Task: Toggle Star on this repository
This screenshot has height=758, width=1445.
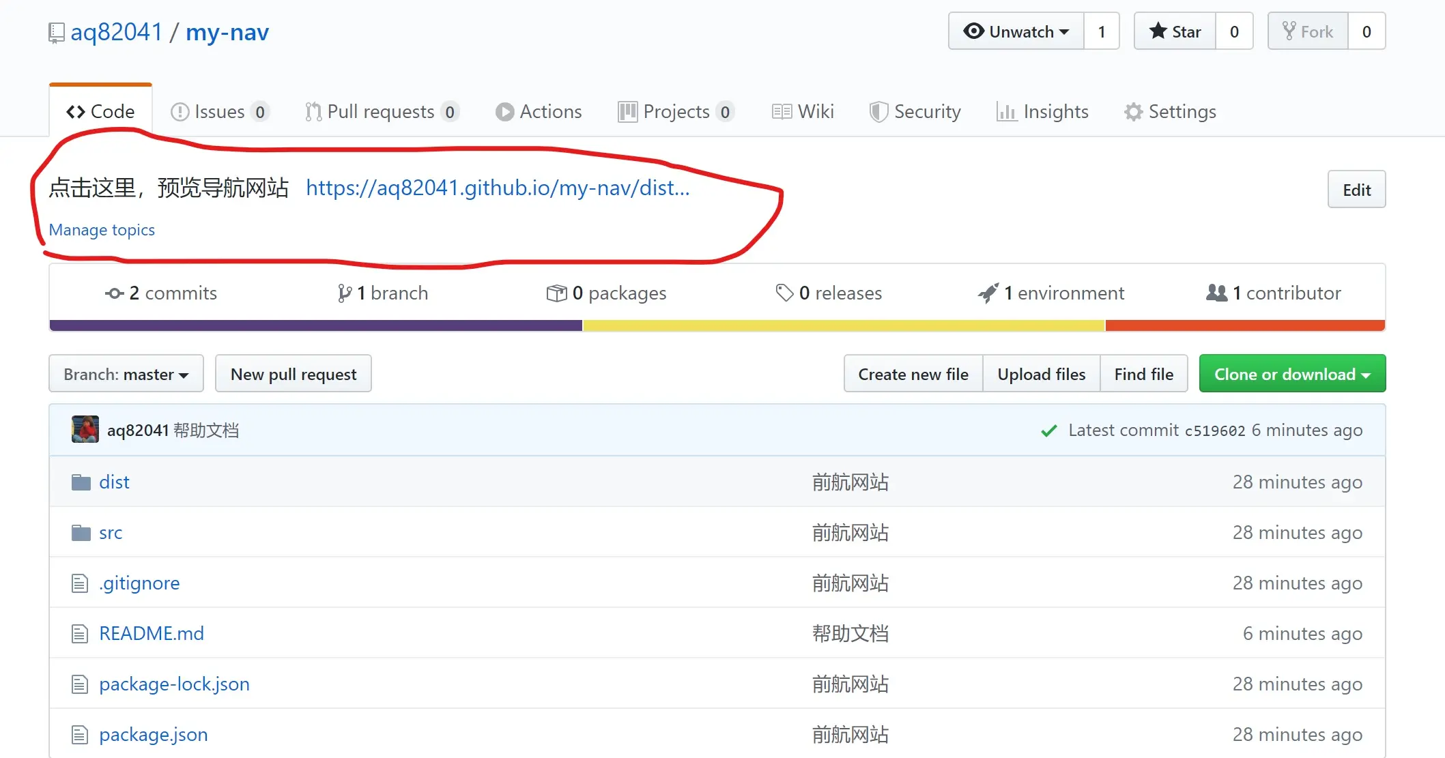Action: 1175,31
